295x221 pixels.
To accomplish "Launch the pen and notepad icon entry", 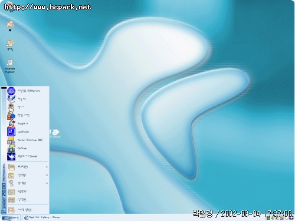I will point(28,99).
